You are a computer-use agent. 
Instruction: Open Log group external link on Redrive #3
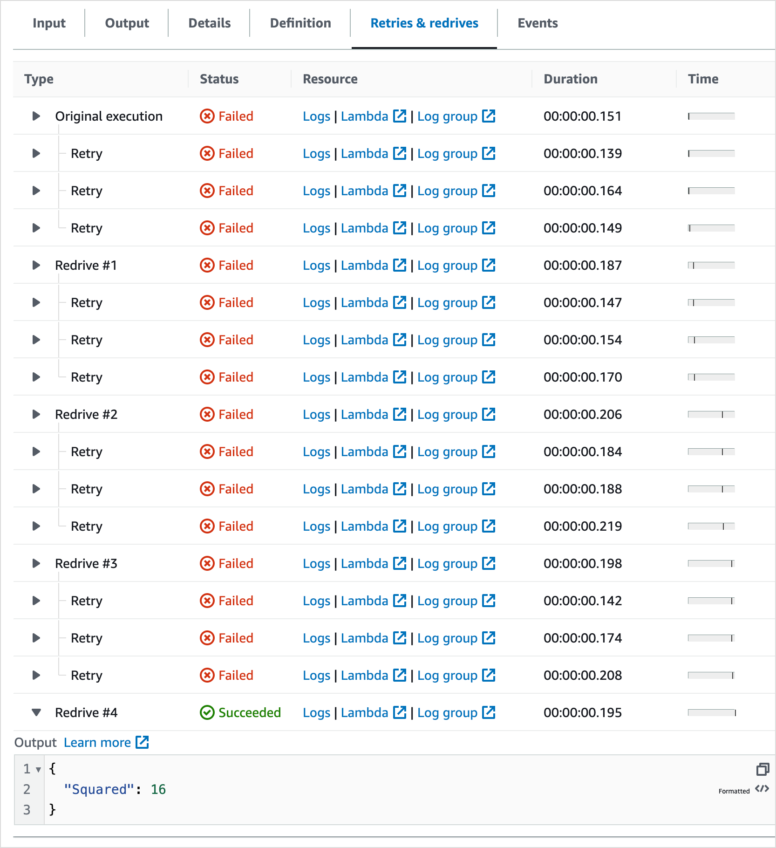(x=489, y=563)
